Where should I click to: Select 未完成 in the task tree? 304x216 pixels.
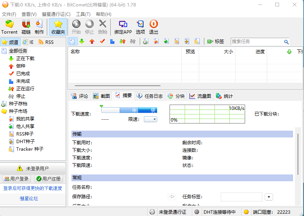pos(23,81)
